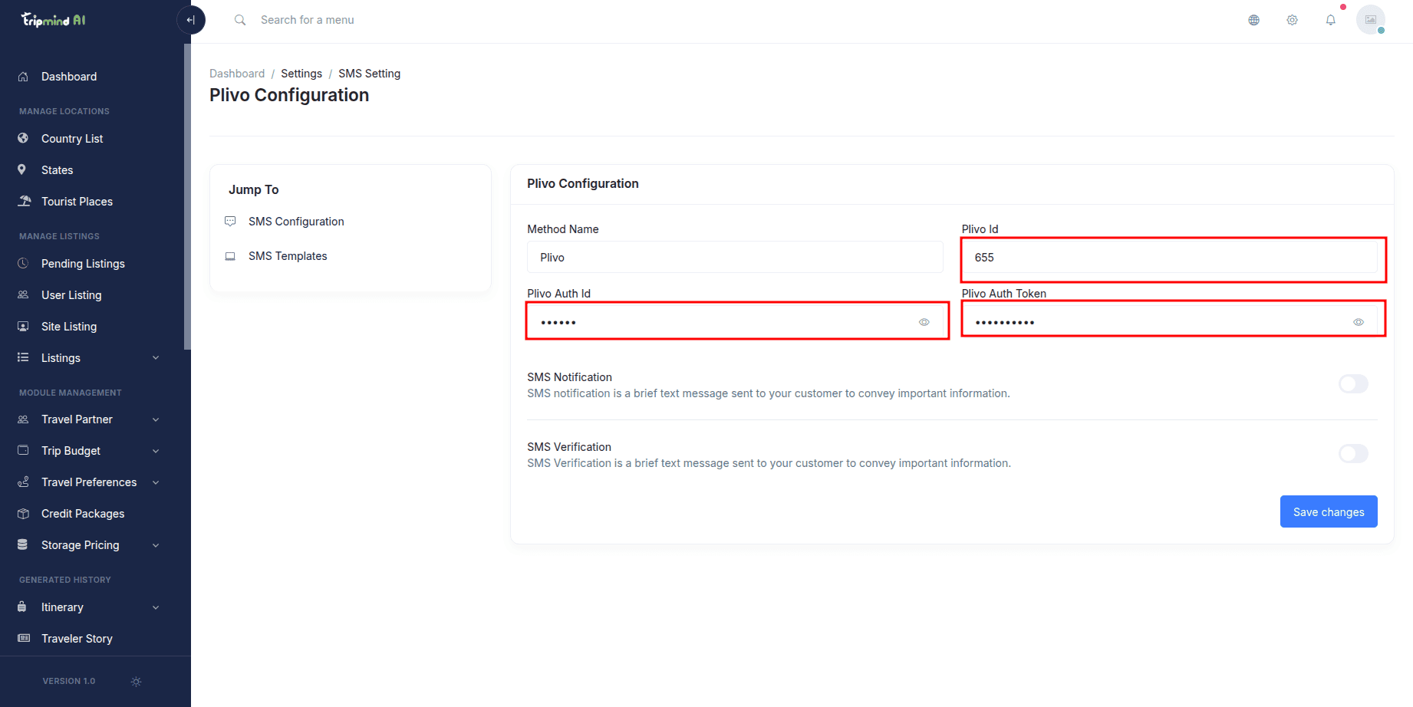Enable the SMS Notification switch
1413x707 pixels.
pyautogui.click(x=1353, y=383)
